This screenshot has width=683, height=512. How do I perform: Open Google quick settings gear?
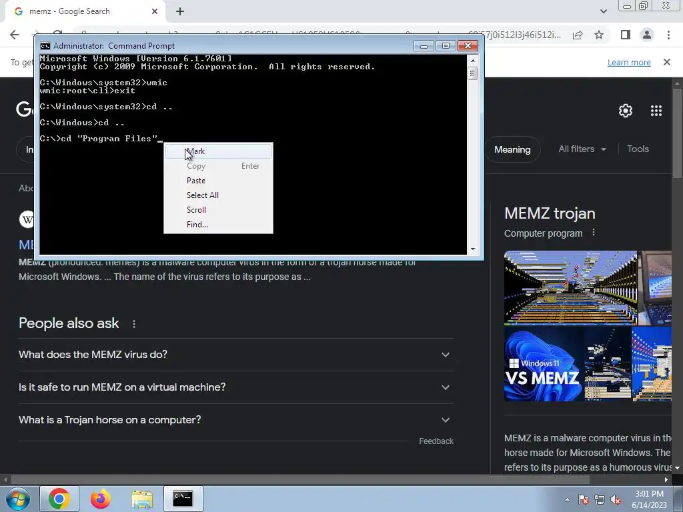[x=626, y=111]
